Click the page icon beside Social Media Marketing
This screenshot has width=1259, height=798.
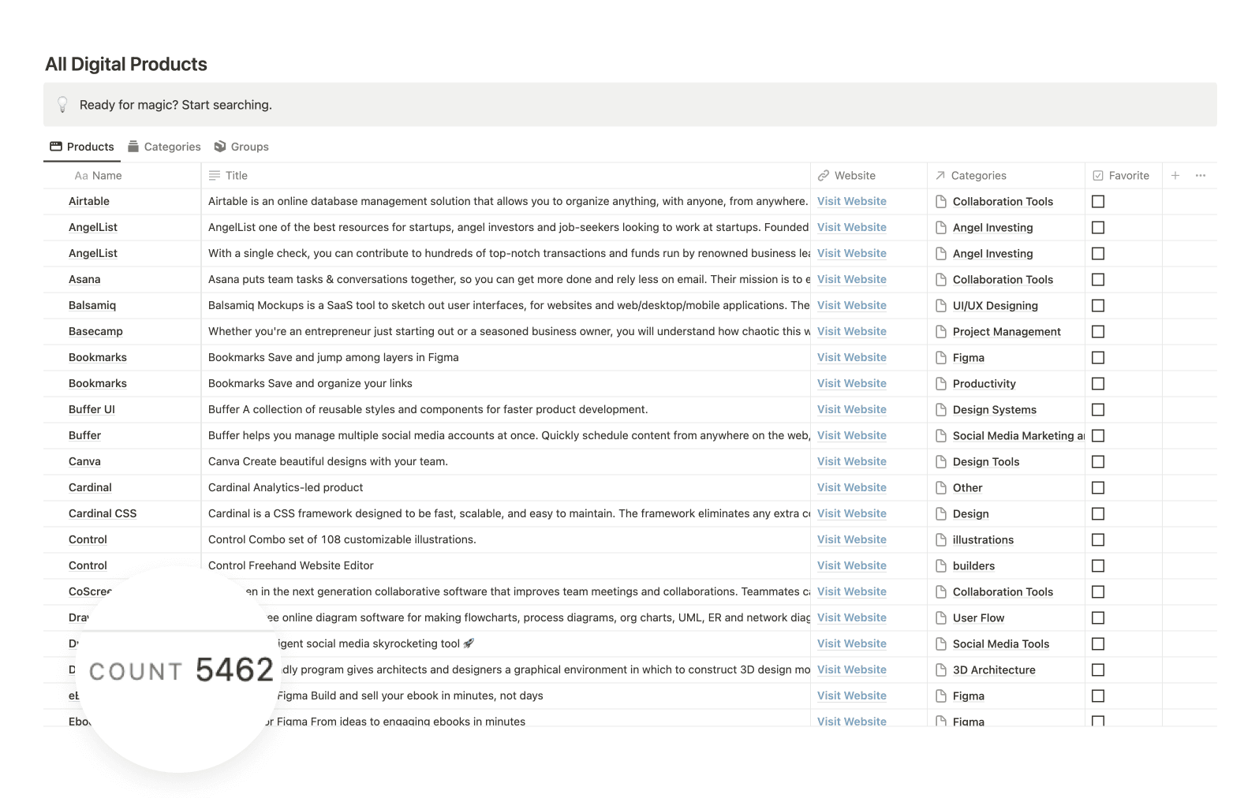click(940, 436)
